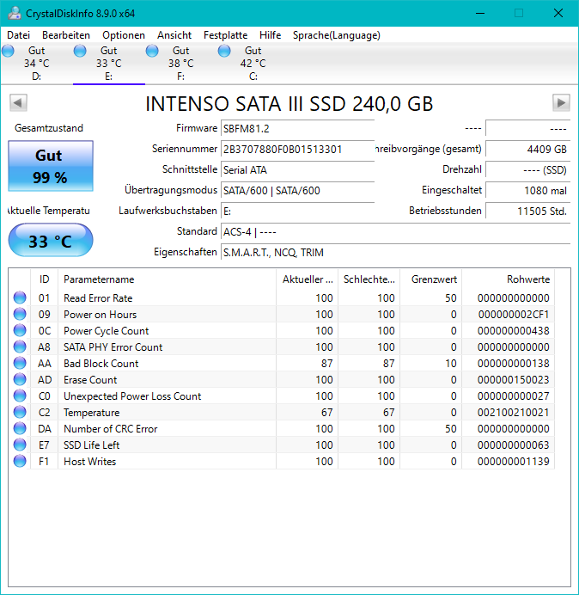Screen dimensions: 579x595
Task: Click status orb of Unexpected Power Loss Count
Action: (x=20, y=396)
